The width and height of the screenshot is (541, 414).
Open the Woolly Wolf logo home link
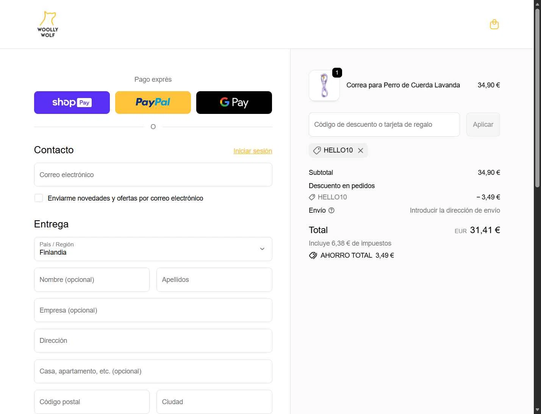(48, 24)
